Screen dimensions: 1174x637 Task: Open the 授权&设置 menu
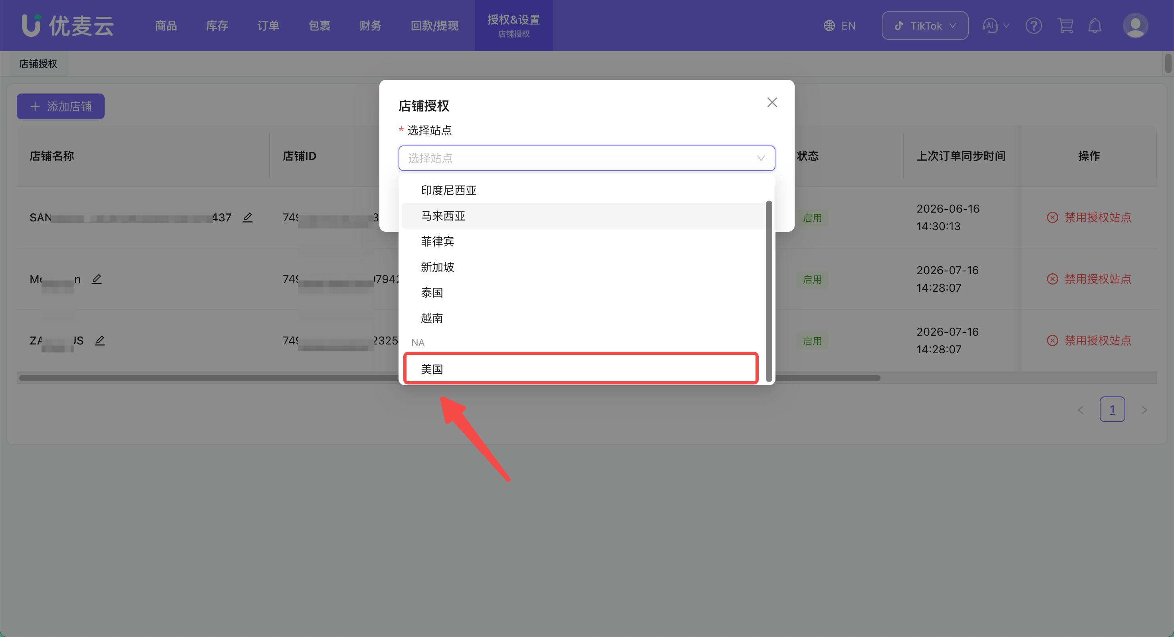tap(514, 26)
